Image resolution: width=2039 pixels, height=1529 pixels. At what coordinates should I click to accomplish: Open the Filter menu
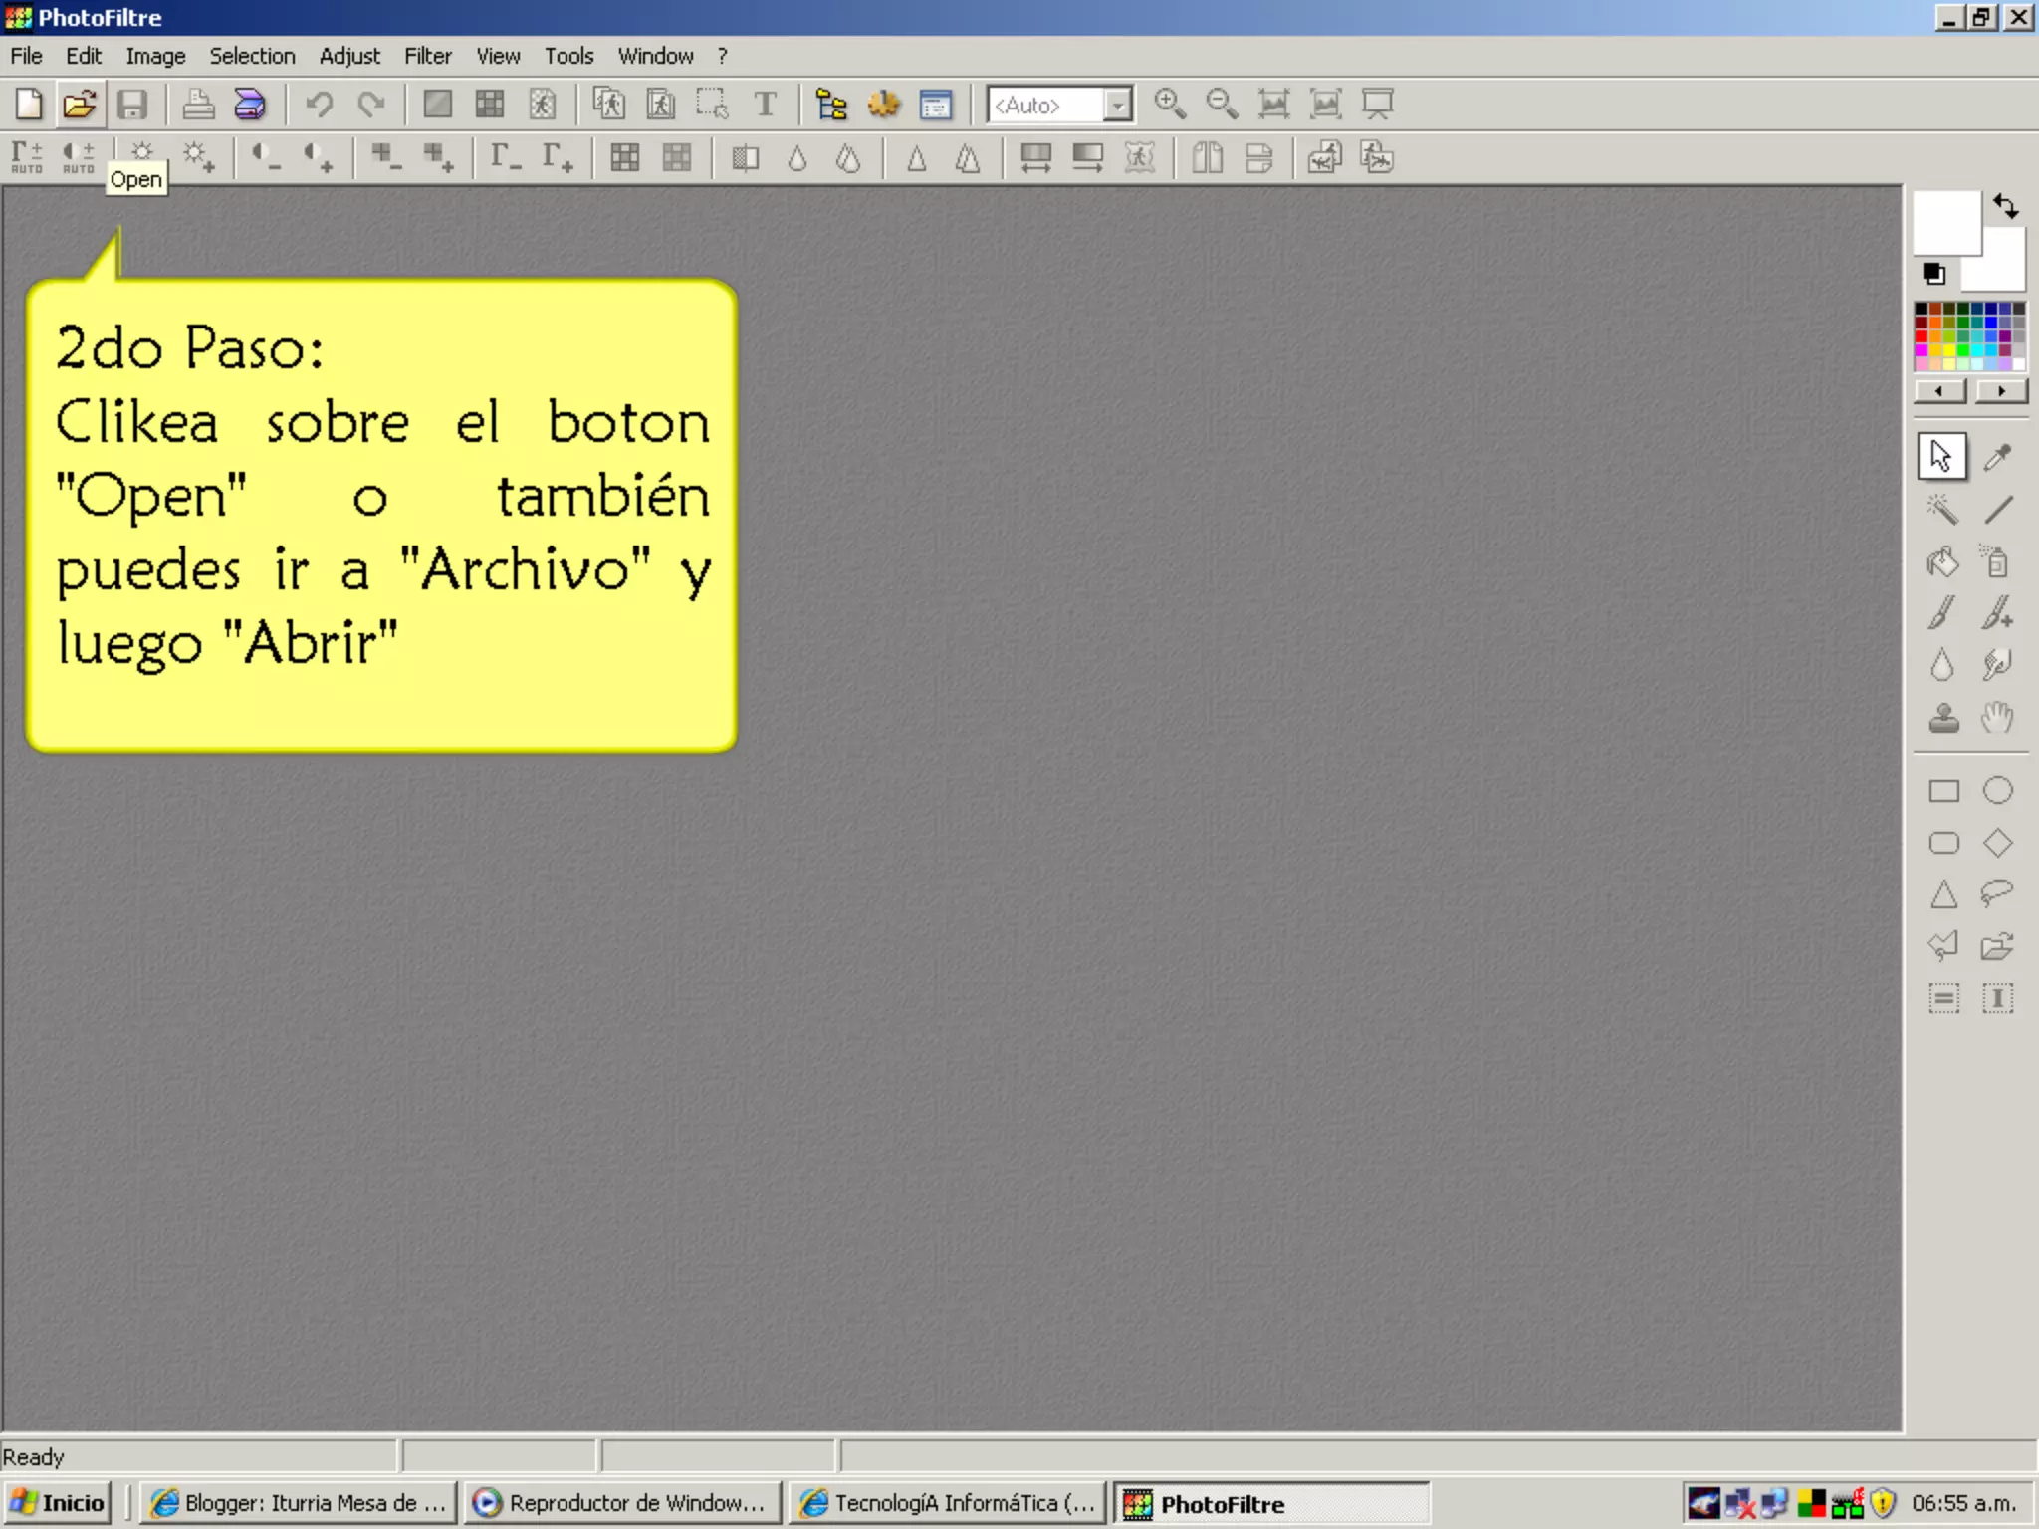427,56
